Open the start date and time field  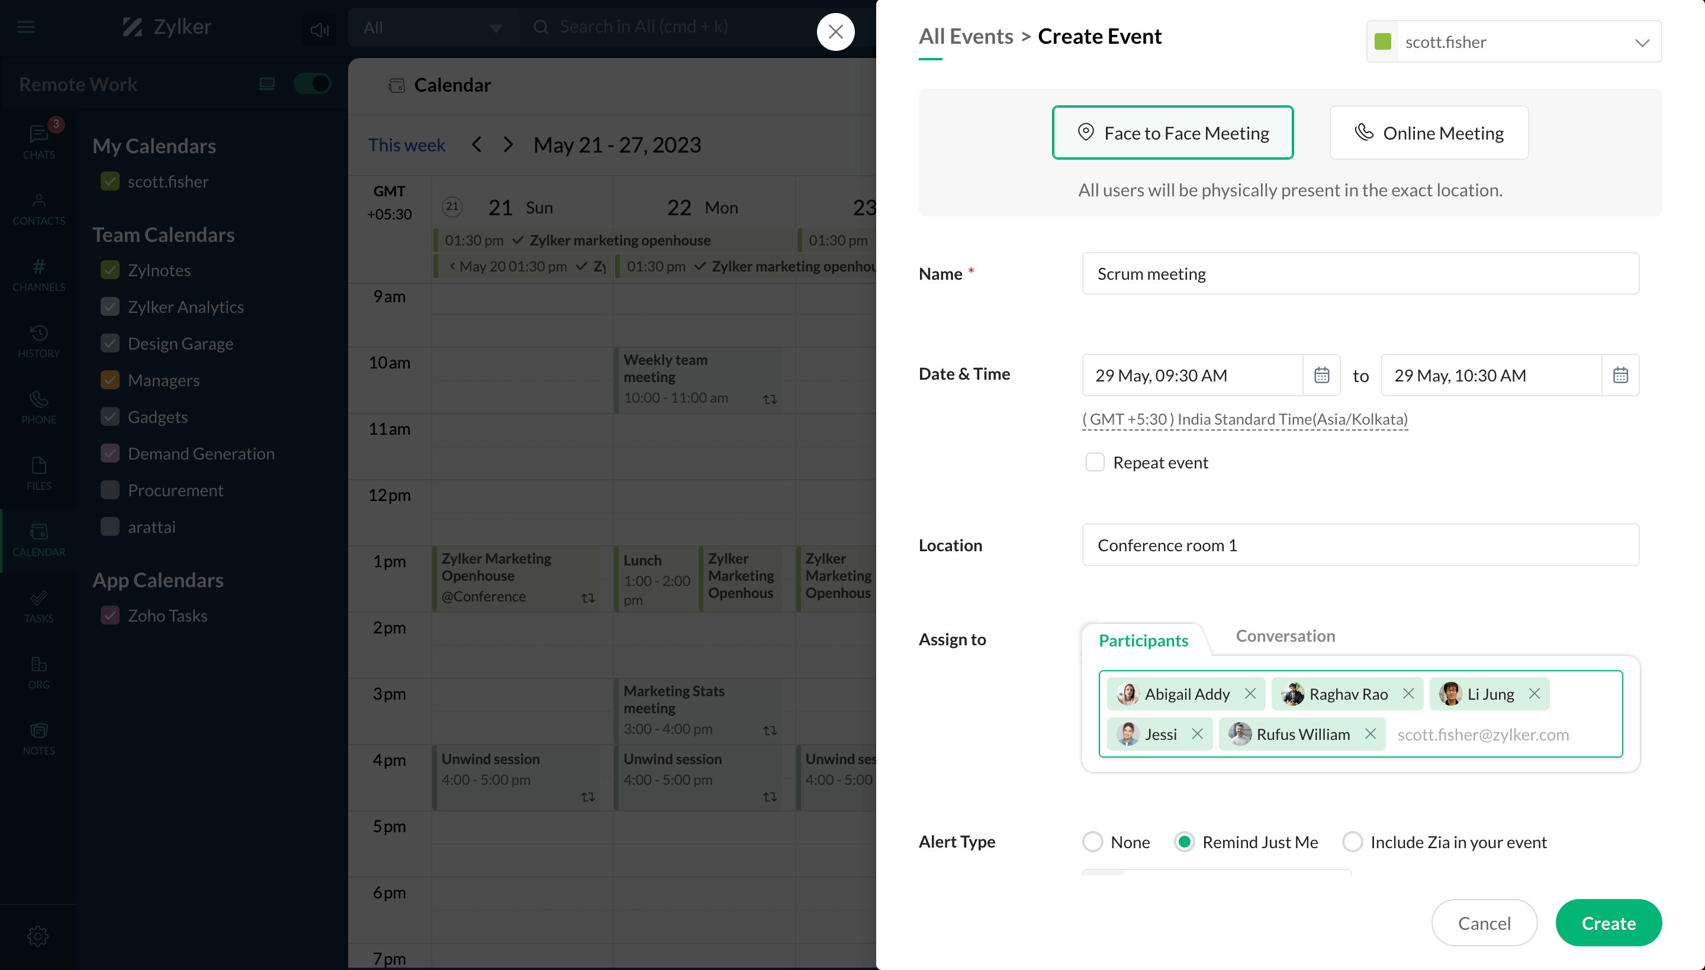point(1192,375)
